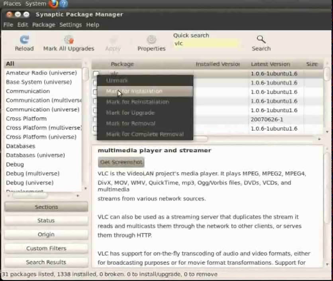Screen dimensions: 333x281
Task: Click the Search Results button
Action: [x=46, y=262]
